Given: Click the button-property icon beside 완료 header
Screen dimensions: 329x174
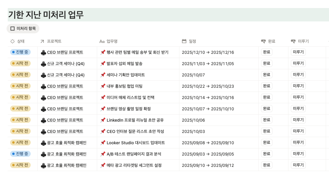Looking at the screenshot, I should (263, 41).
